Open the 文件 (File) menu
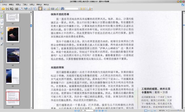Viewport: 185px width, 112px height. 4,5
